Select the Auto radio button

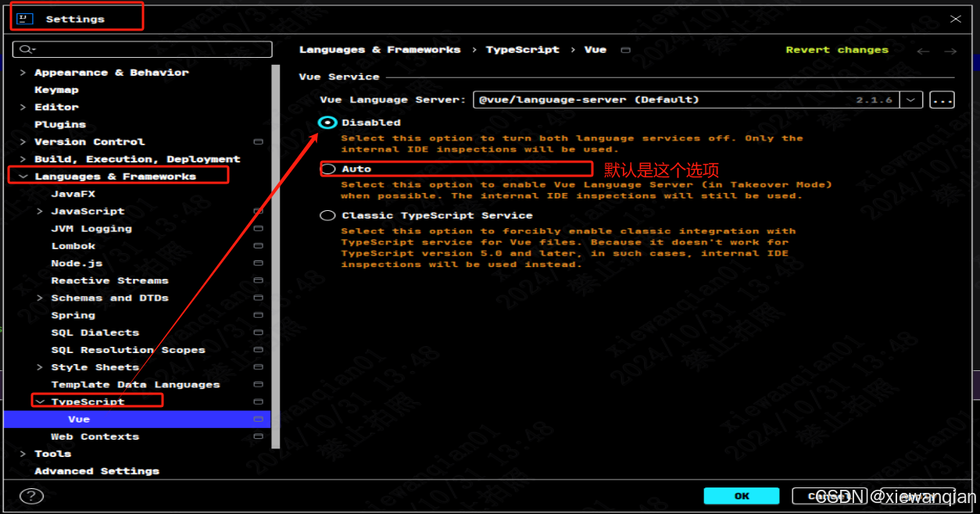point(327,169)
